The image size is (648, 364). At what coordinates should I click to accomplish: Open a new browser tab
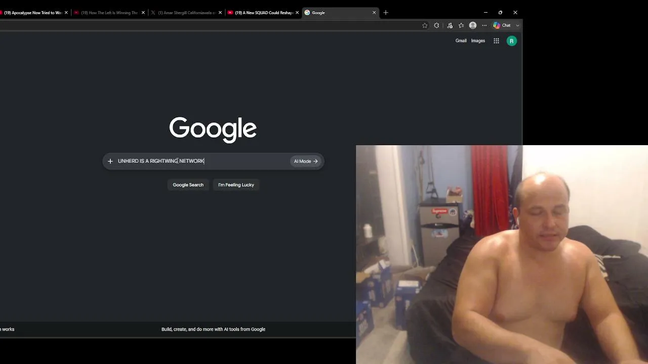pos(386,13)
